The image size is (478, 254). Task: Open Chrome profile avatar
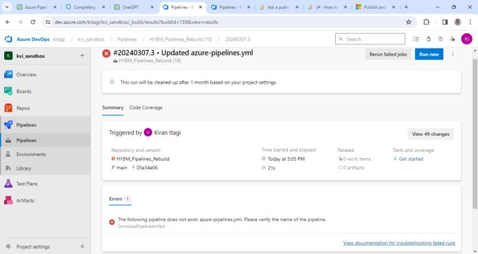[458, 22]
